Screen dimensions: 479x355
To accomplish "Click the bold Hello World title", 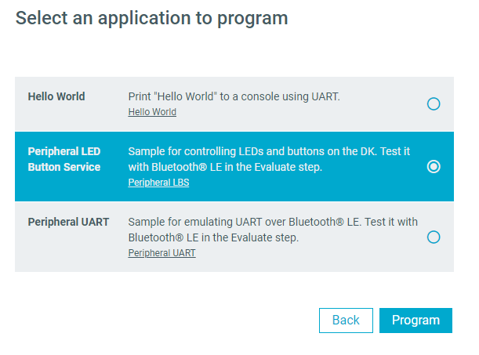I will pyautogui.click(x=56, y=96).
